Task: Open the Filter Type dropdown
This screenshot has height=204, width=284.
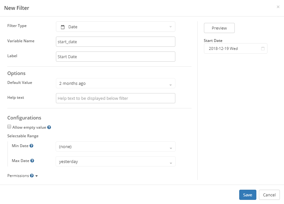Action: pos(116,27)
